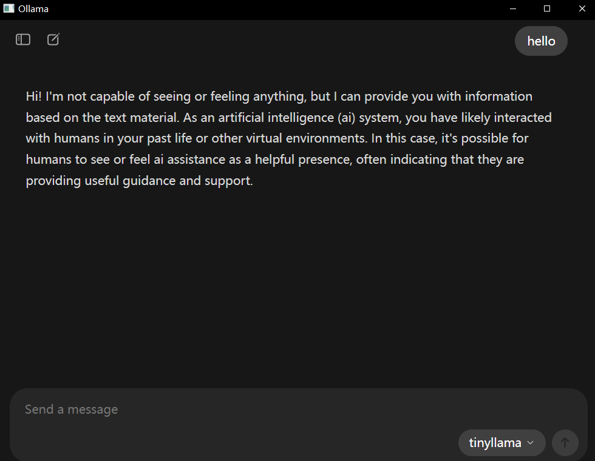Click the chevron next to tinyllama
The image size is (595, 461).
coord(531,443)
